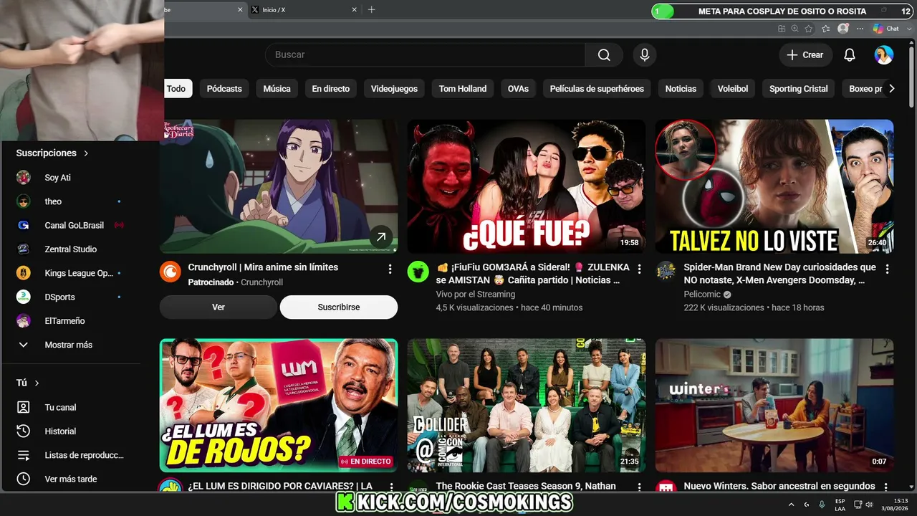The image size is (917, 516).
Task: Switch the ESP LAA keyboard language
Action: [x=840, y=505]
